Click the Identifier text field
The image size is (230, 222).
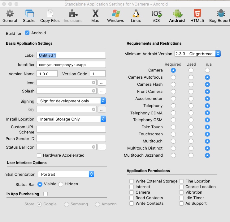pyautogui.click(x=71, y=65)
